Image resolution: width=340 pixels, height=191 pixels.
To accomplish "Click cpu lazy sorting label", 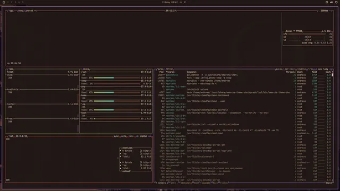I will click(x=323, y=69).
